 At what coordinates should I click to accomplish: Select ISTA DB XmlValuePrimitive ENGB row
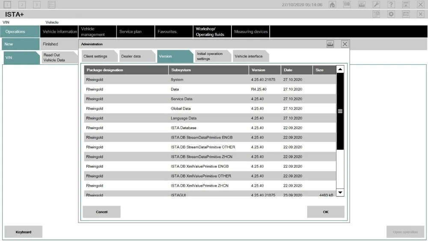point(210,167)
